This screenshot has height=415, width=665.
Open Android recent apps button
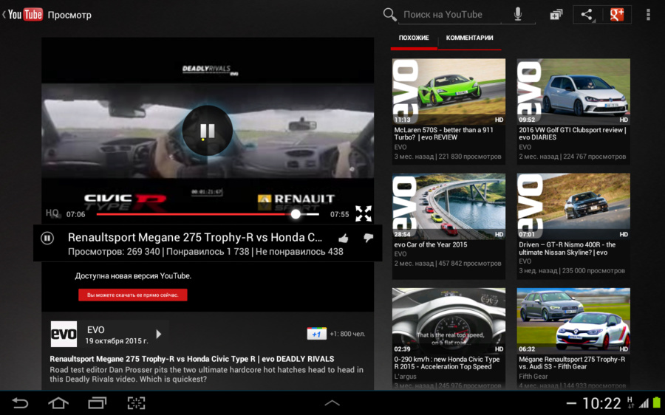tap(97, 402)
